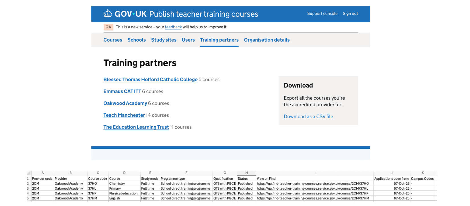Select spreadsheet column I header

pos(315,173)
